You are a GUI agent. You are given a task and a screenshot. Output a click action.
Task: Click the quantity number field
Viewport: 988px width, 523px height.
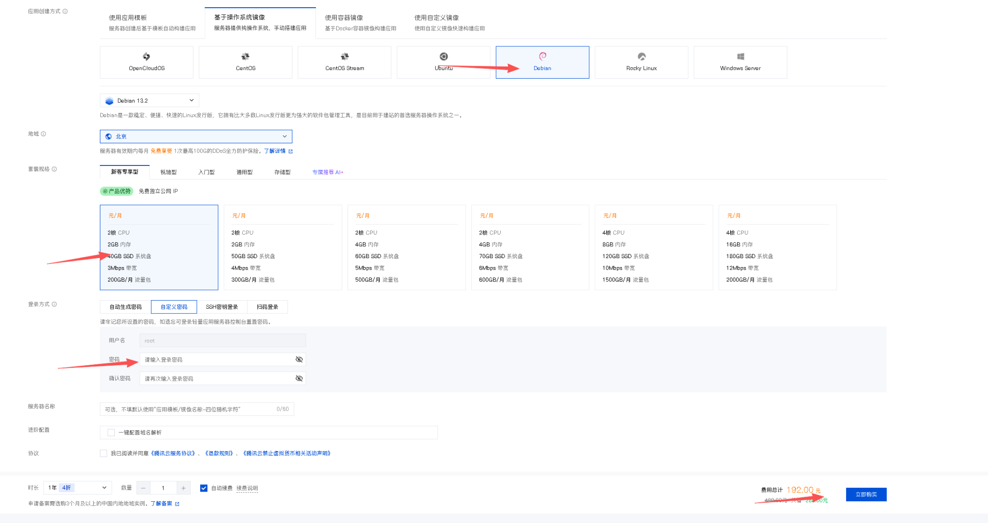tap(163, 488)
